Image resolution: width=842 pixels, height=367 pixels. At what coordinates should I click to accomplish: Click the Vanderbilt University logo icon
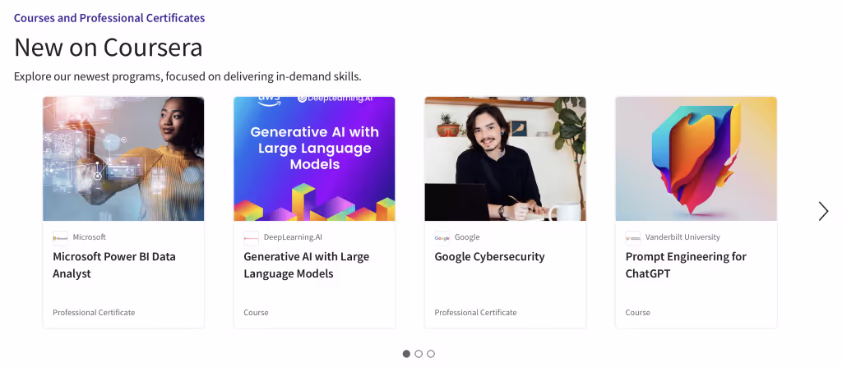(633, 238)
